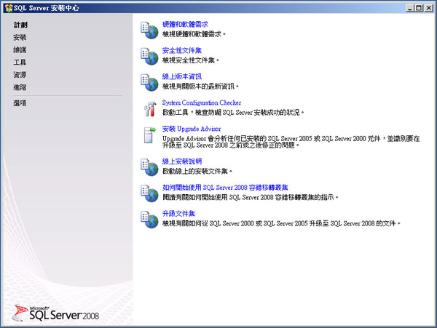This screenshot has width=437, height=328.
Task: Select 資源 in the left navigation
Action: [20, 75]
